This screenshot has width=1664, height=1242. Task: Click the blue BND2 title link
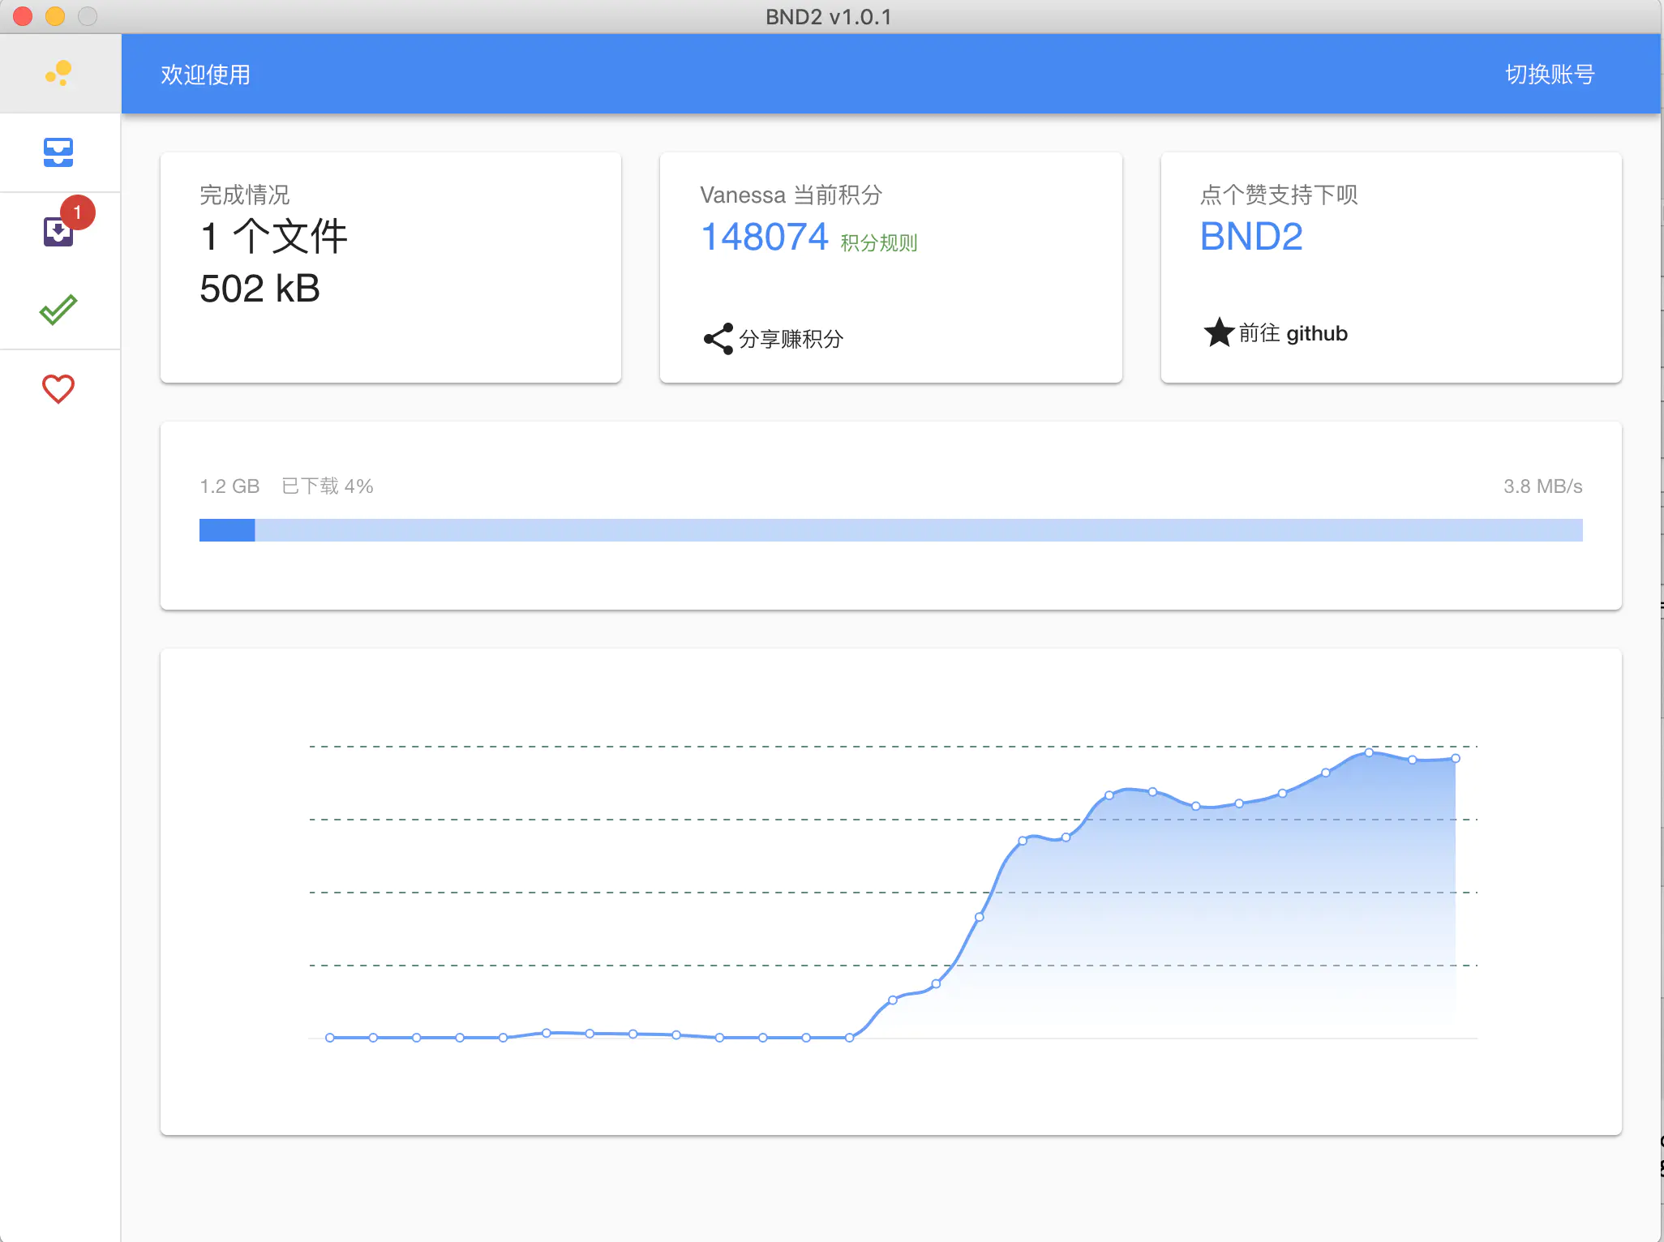click(1250, 237)
